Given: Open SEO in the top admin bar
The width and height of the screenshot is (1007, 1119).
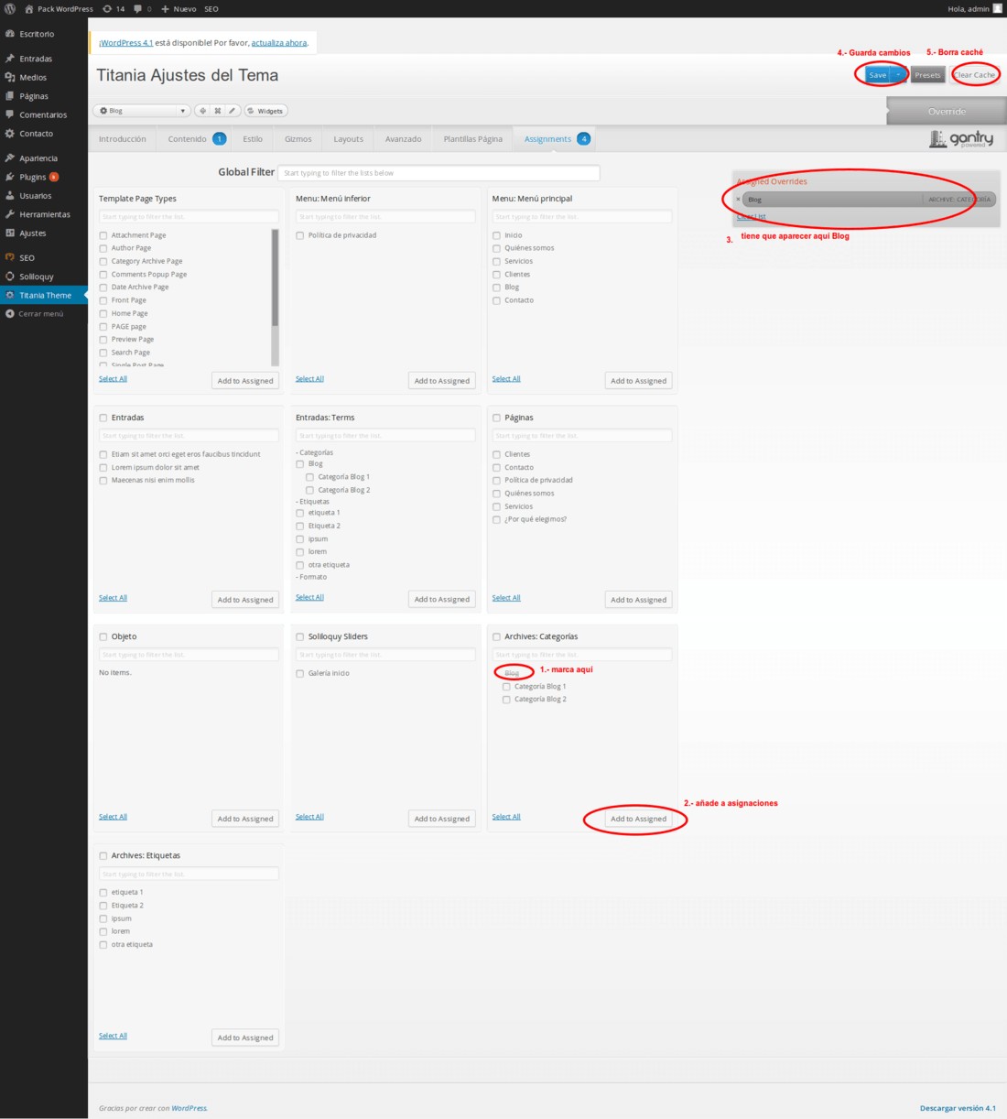Looking at the screenshot, I should (x=211, y=8).
